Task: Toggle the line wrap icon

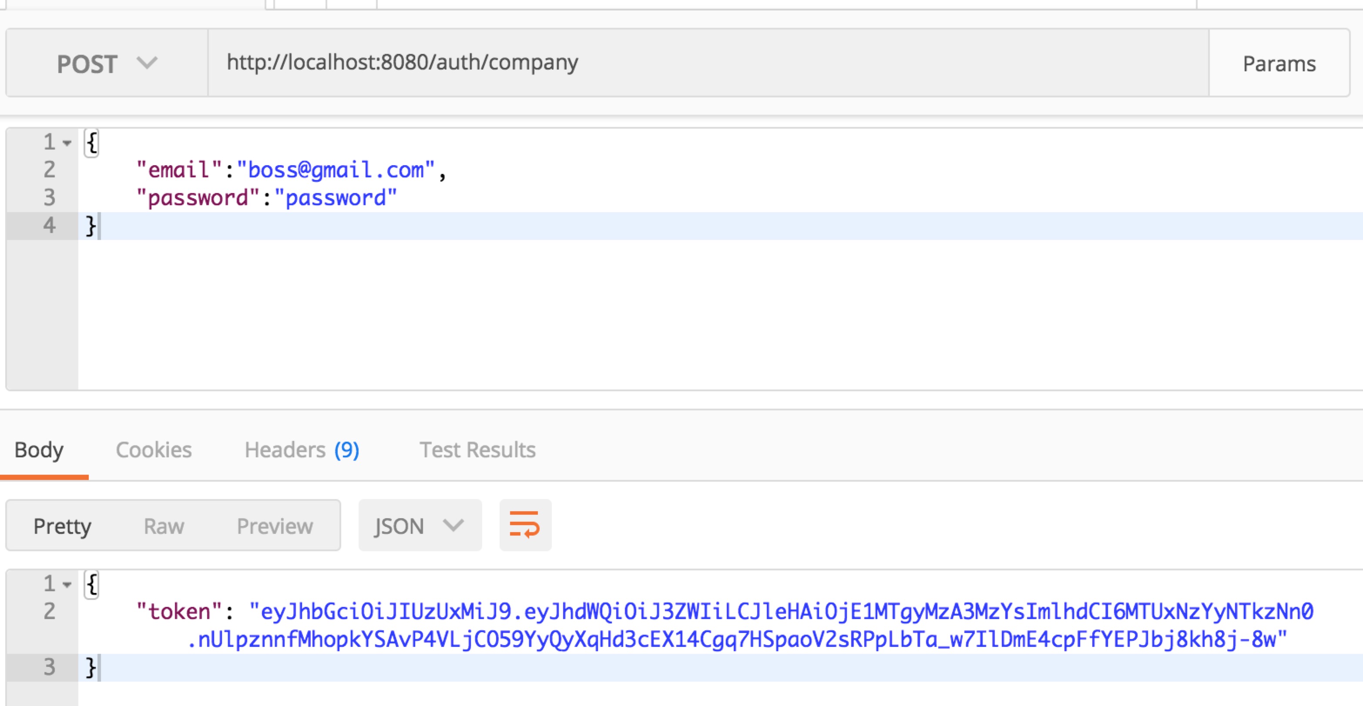Action: [x=525, y=525]
